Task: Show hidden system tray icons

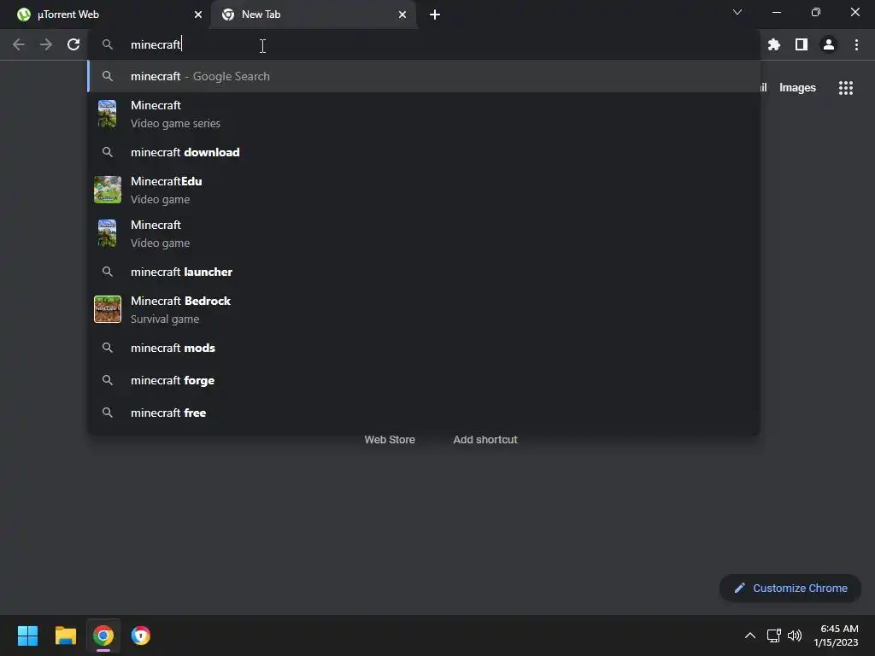Action: (750, 635)
